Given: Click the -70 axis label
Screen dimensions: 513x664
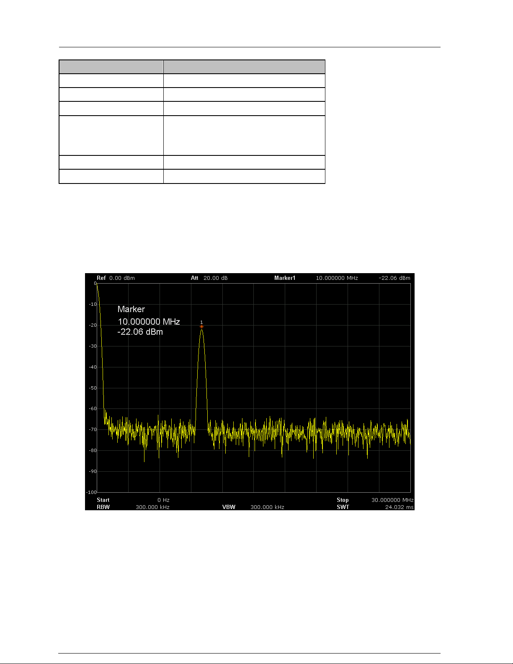Looking at the screenshot, I should click(93, 429).
